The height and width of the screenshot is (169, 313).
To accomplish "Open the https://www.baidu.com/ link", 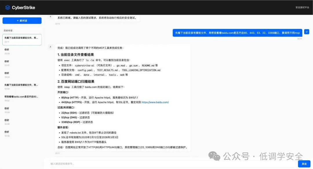I will (x=155, y=102).
